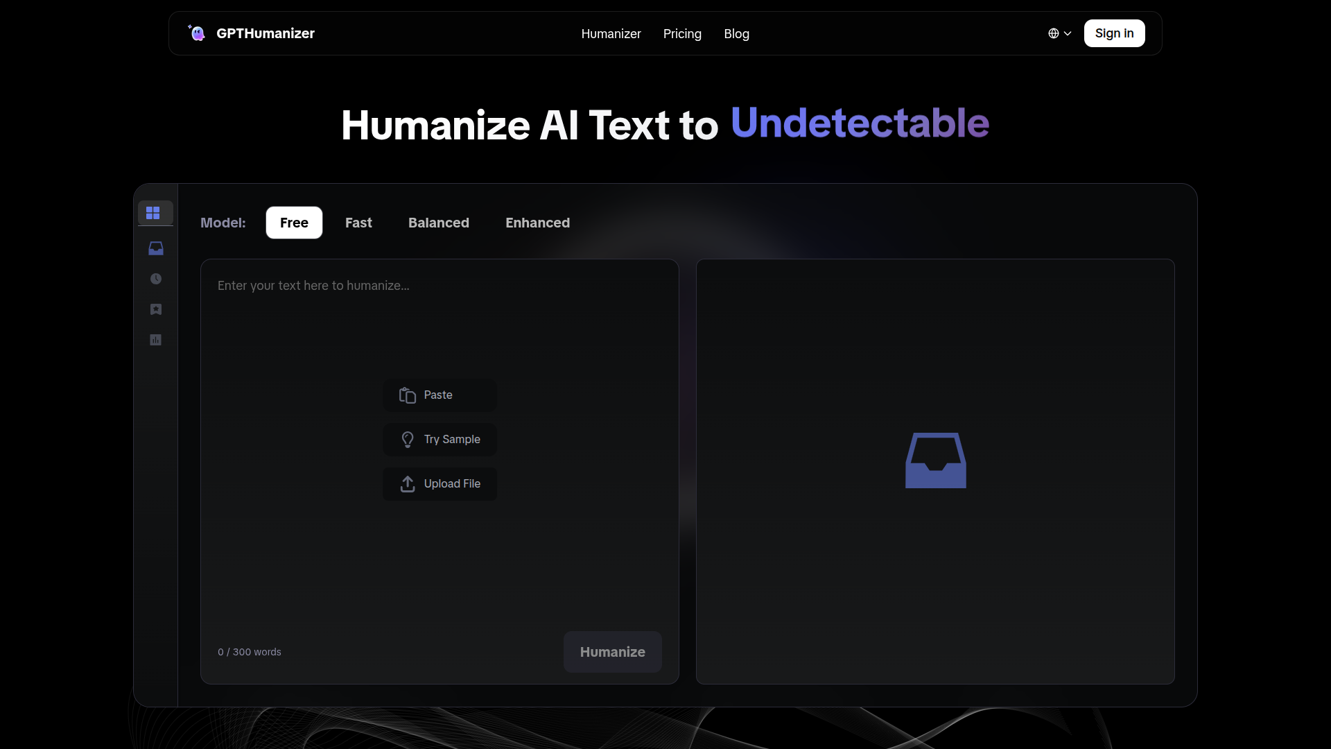Screen dimensions: 1331x749
Task: Click the GPTHumanizer brand name
Action: (266, 33)
